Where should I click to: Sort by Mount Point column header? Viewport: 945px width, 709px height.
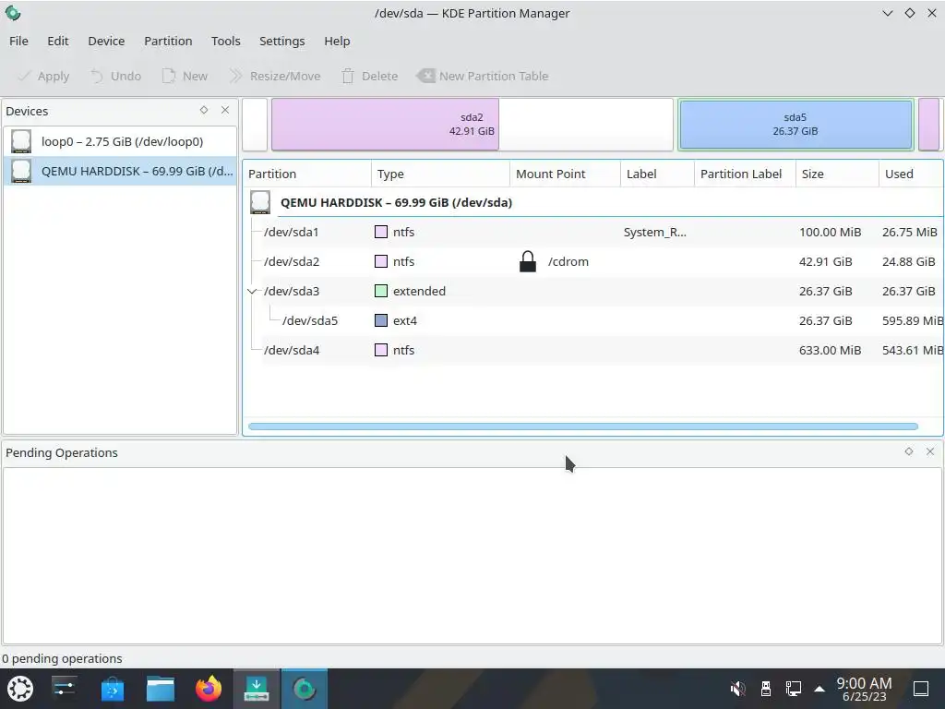click(x=566, y=174)
